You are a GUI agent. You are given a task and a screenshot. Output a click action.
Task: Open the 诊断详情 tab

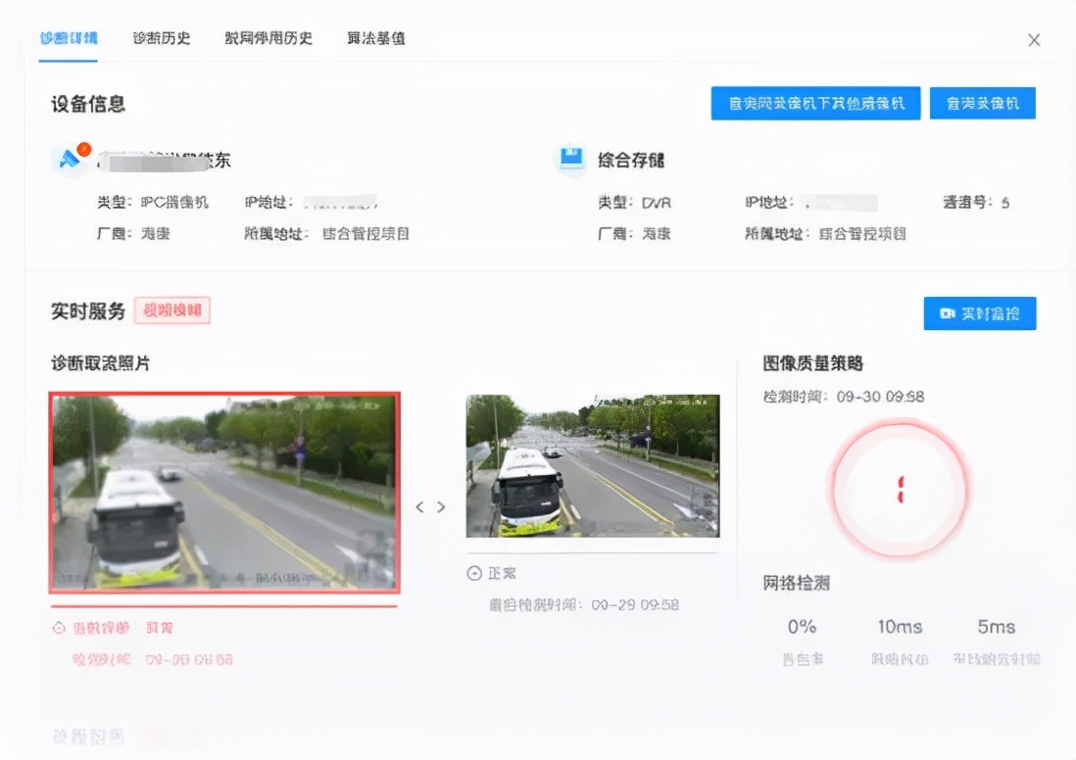68,38
